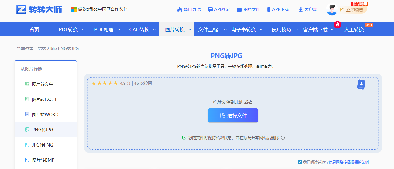394x169 pixels.
Task: Click the 图片转WORD sidebar icon
Action: (27, 115)
